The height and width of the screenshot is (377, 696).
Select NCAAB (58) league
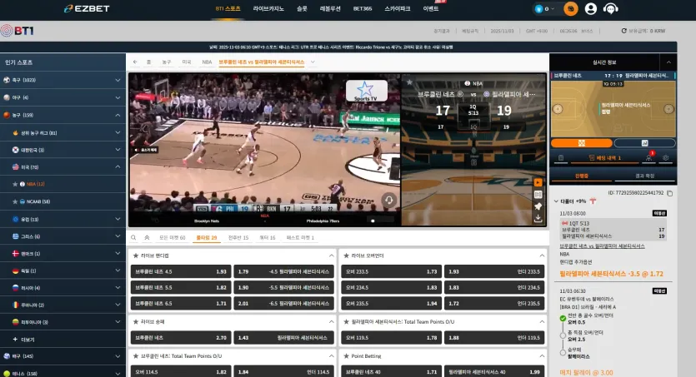[x=38, y=201]
